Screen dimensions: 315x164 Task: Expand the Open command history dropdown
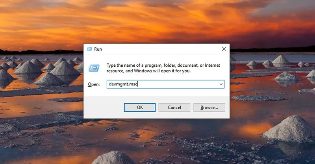[x=221, y=84]
